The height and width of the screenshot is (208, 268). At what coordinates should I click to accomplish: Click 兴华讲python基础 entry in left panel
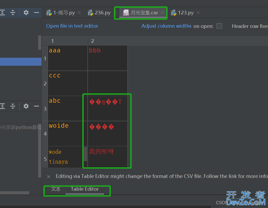point(21,127)
